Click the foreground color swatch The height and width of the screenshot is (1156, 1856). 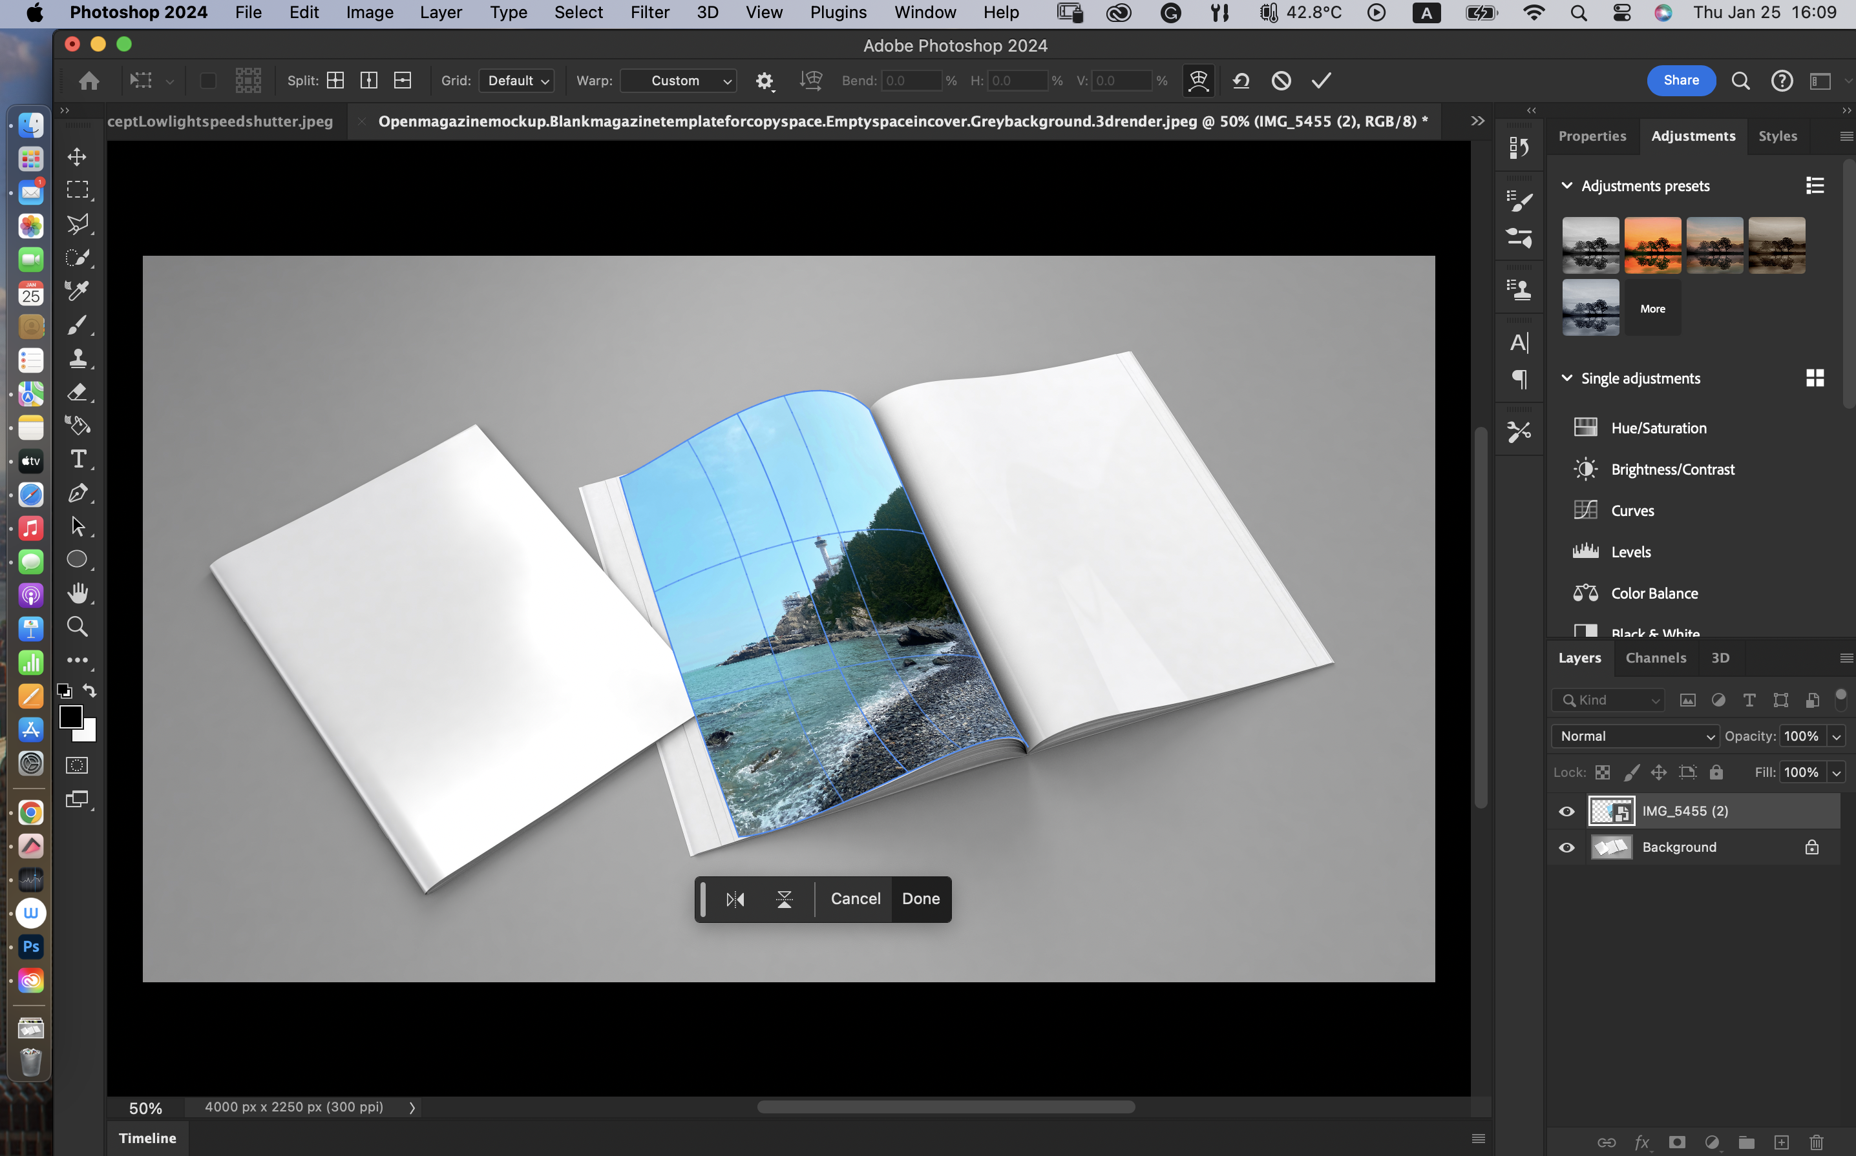[71, 716]
